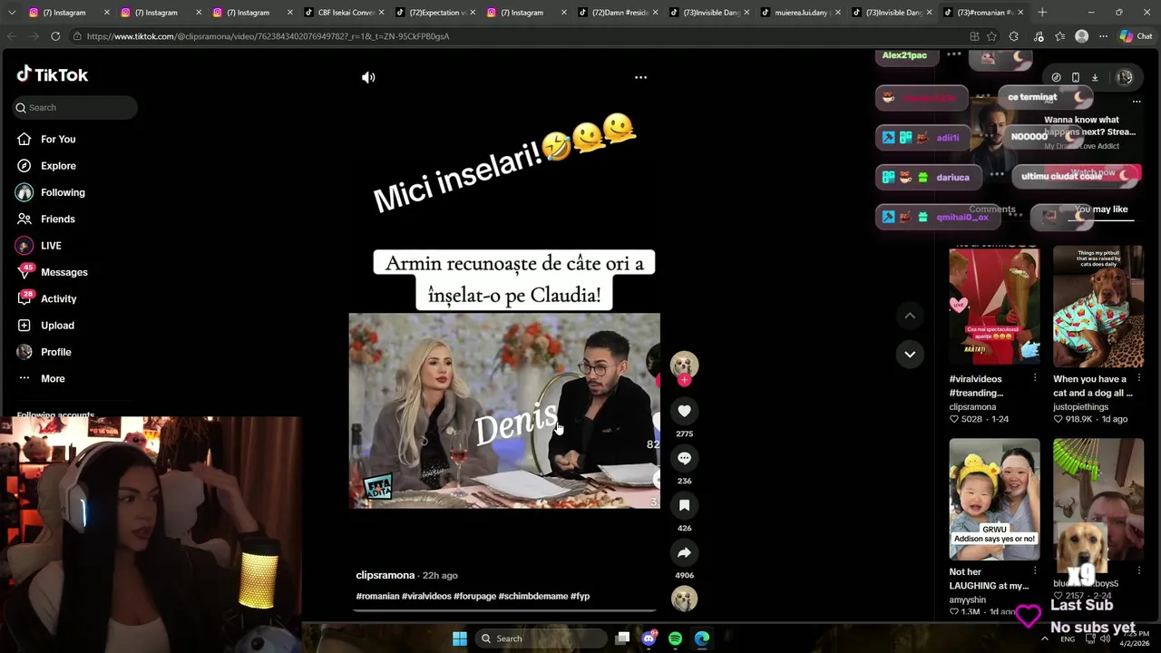Open the sound disc avatar below share
Image resolution: width=1161 pixels, height=653 pixels.
tap(684, 599)
